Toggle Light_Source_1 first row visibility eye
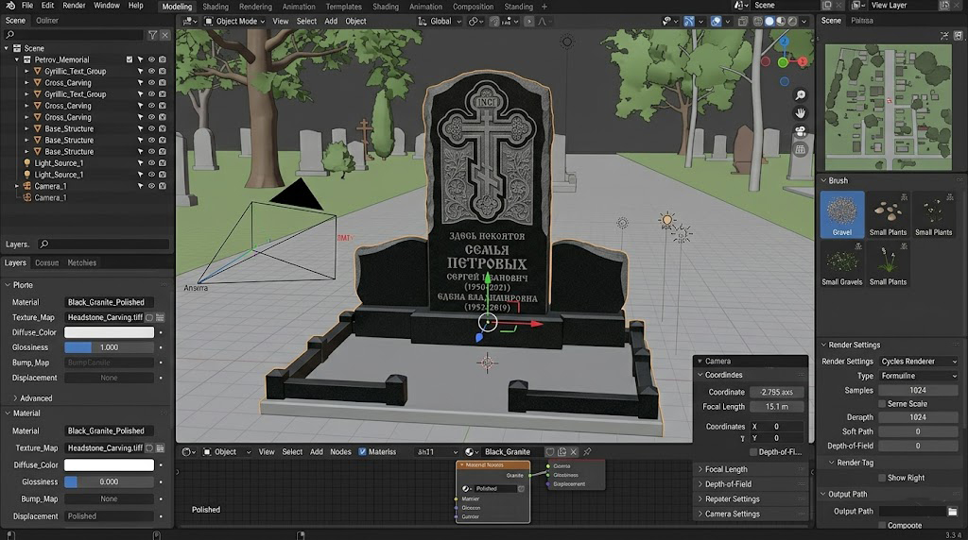This screenshot has width=968, height=540. pyautogui.click(x=151, y=163)
